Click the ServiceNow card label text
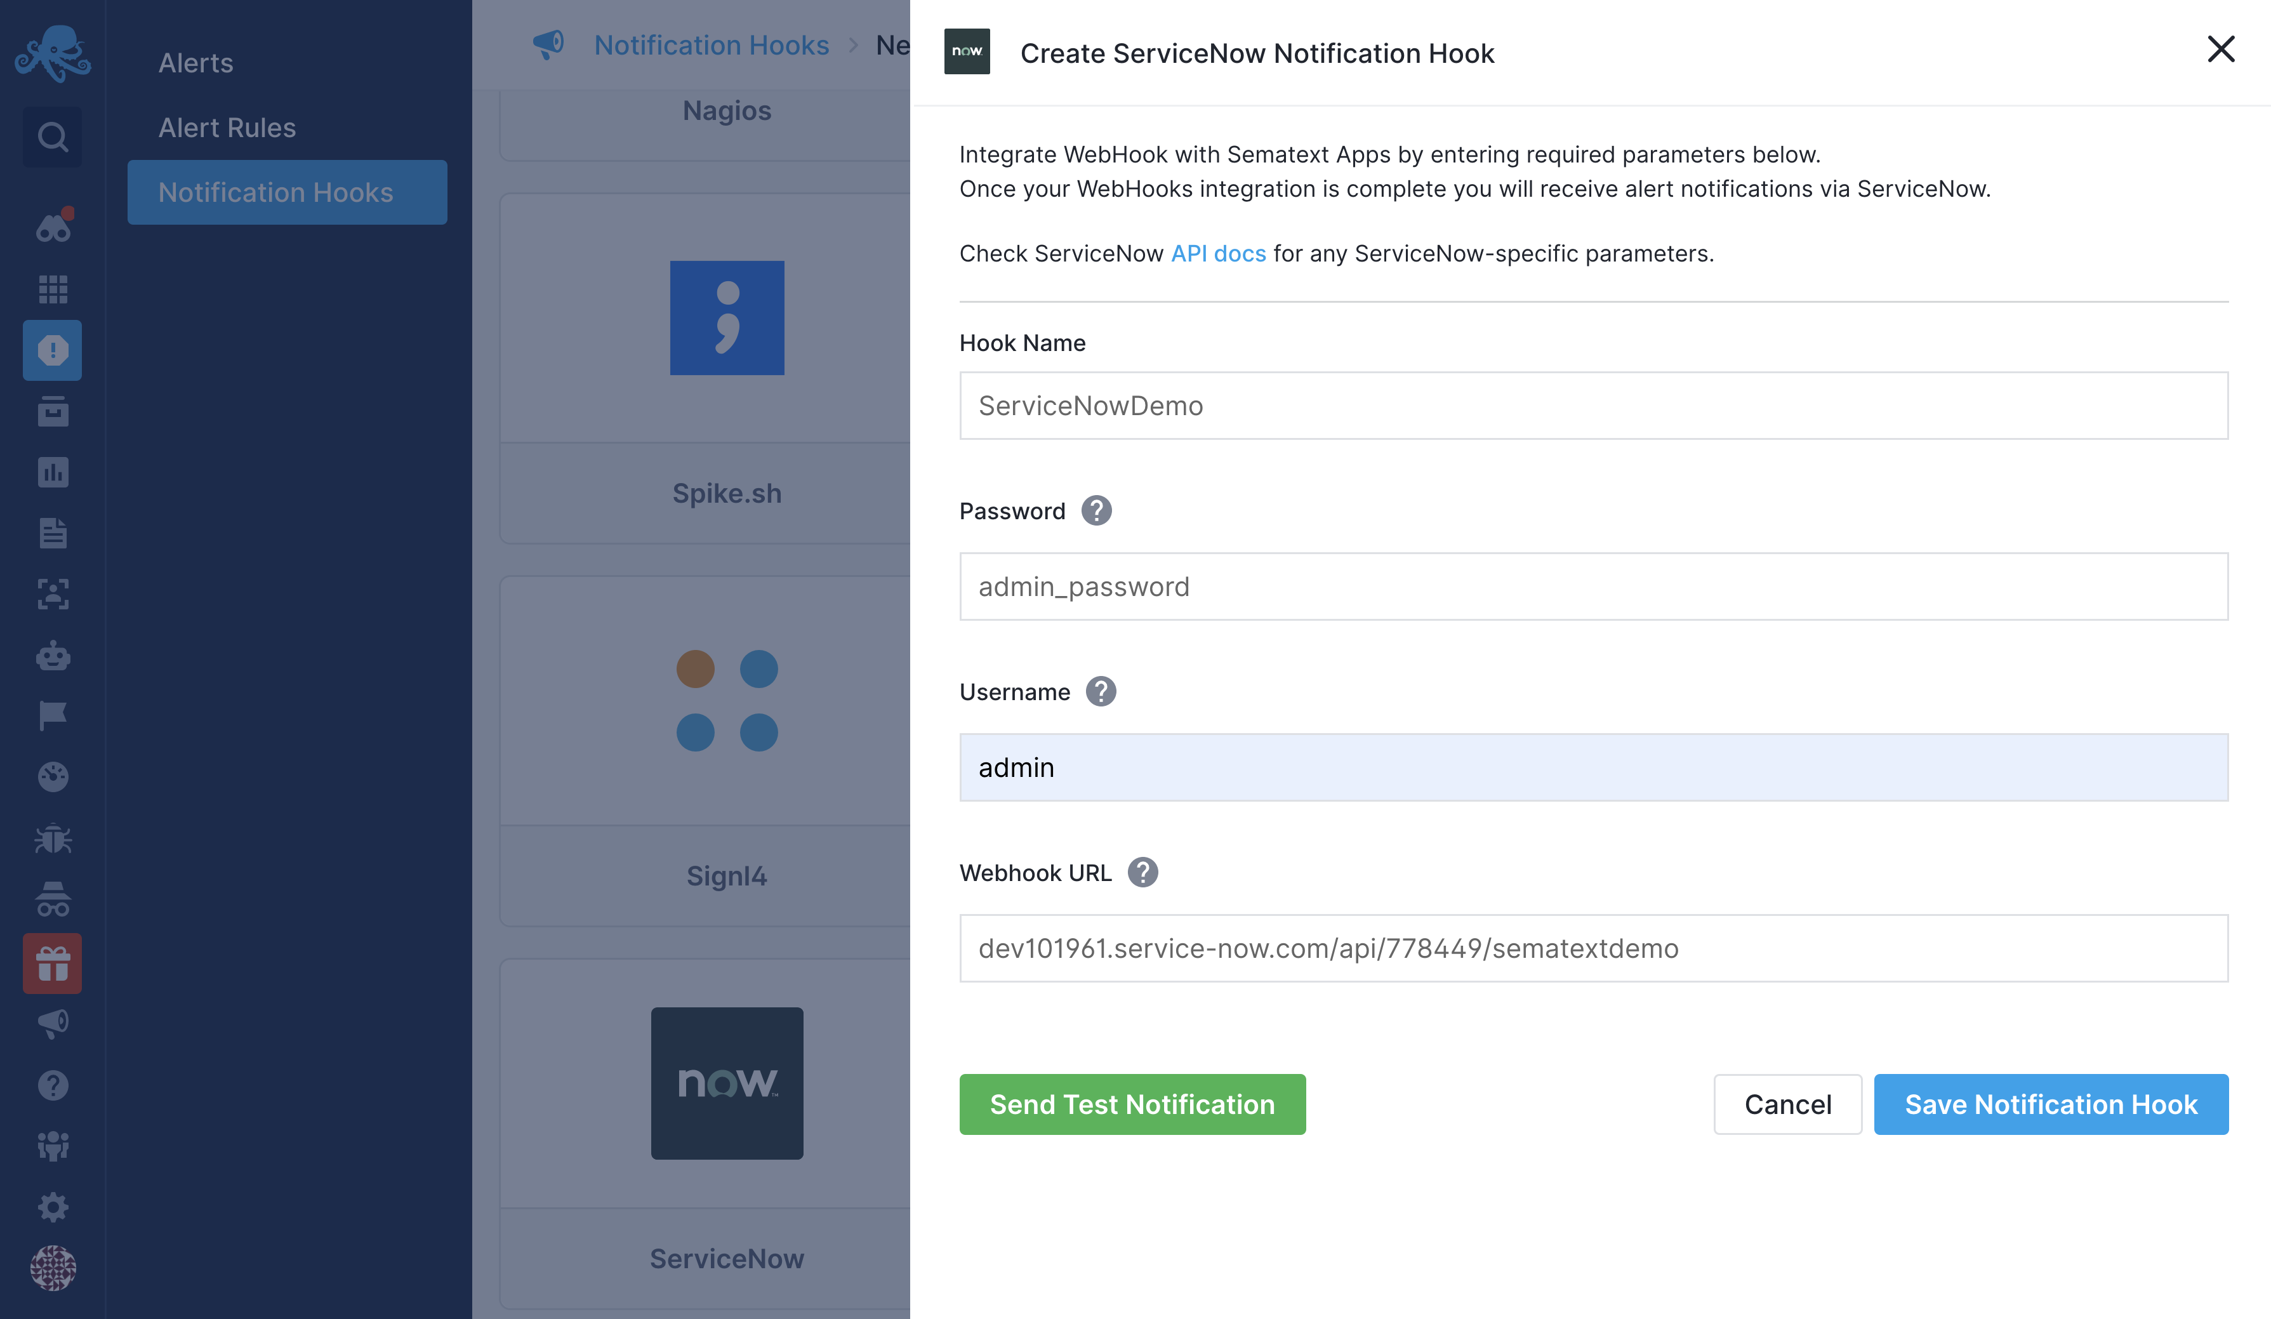This screenshot has width=2271, height=1319. pos(726,1259)
